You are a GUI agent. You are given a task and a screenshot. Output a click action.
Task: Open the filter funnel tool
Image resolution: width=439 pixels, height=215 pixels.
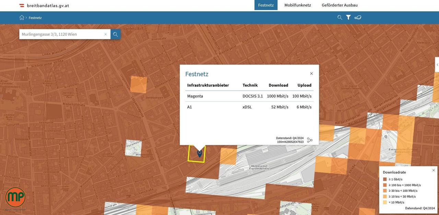click(x=348, y=17)
